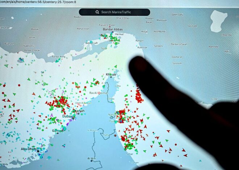Click the Khasab port label
Viewport: 239px width, 170px height.
(110, 75)
